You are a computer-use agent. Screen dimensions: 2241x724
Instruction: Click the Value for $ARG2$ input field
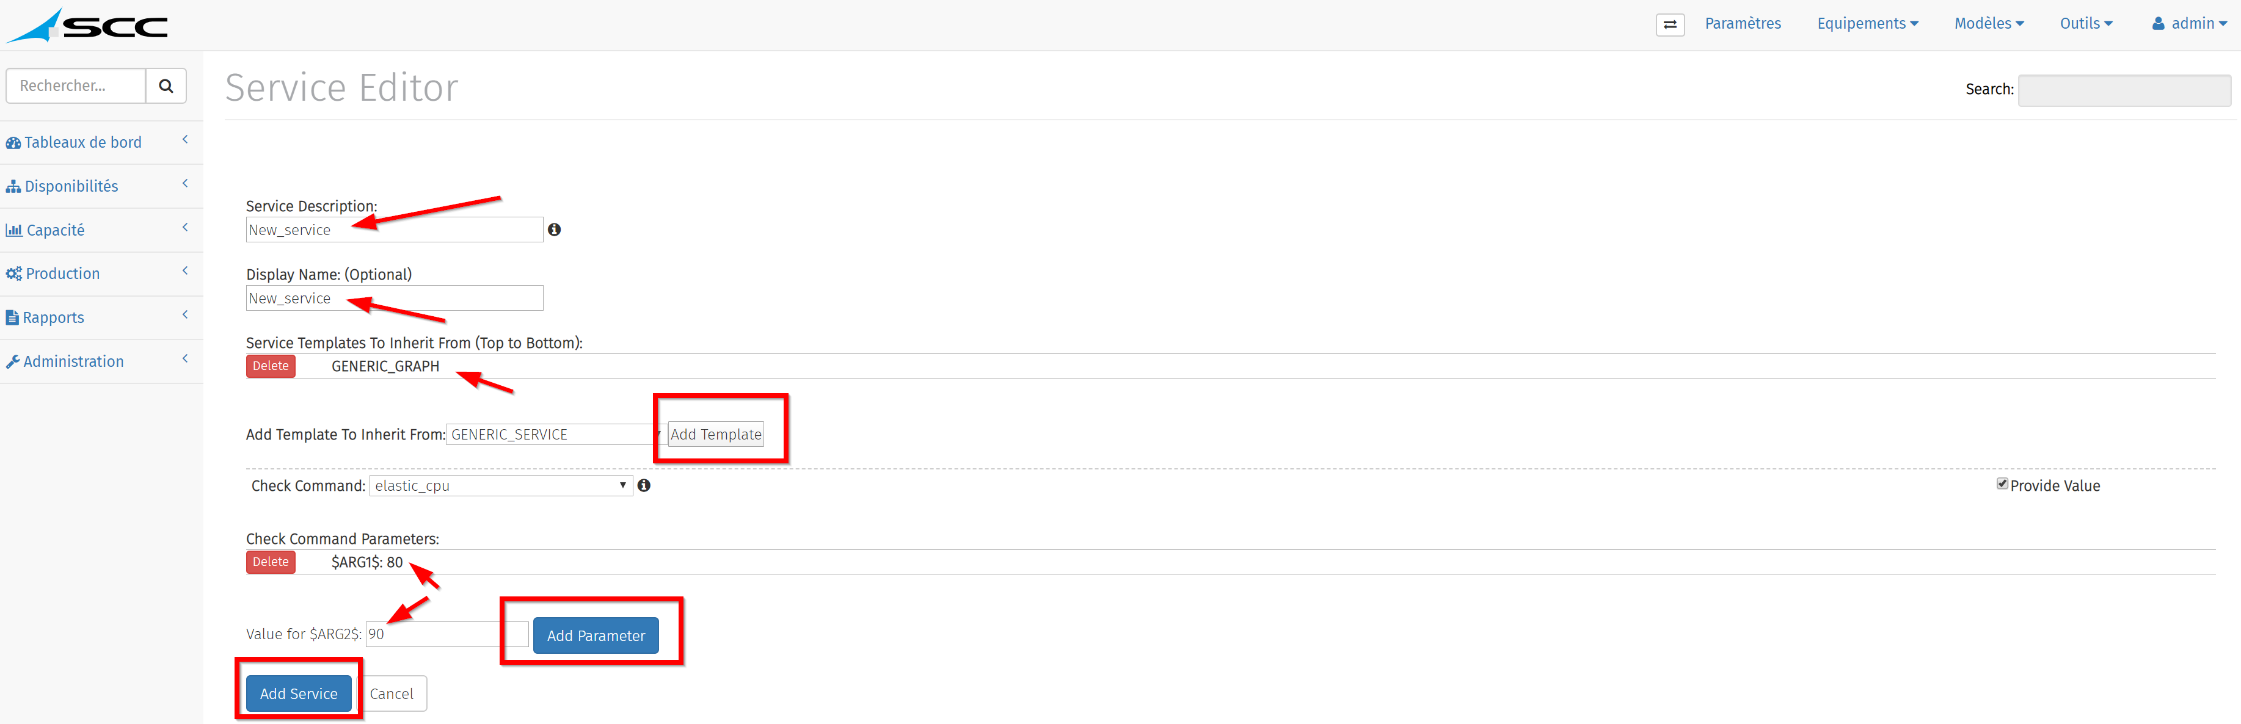(447, 634)
